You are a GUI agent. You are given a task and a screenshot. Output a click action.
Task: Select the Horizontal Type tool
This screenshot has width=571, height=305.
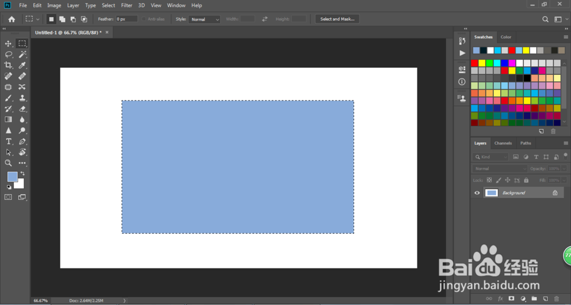pos(8,142)
